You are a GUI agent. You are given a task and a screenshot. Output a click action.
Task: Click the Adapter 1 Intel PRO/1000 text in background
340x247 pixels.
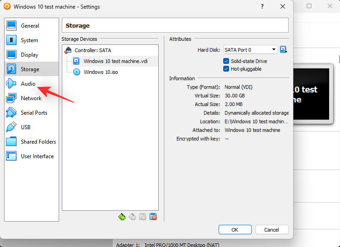[168, 245]
